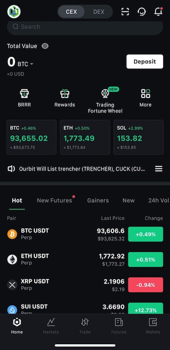This screenshot has height=350, width=170.
Task: Switch to New Futures tab
Action: [55, 200]
